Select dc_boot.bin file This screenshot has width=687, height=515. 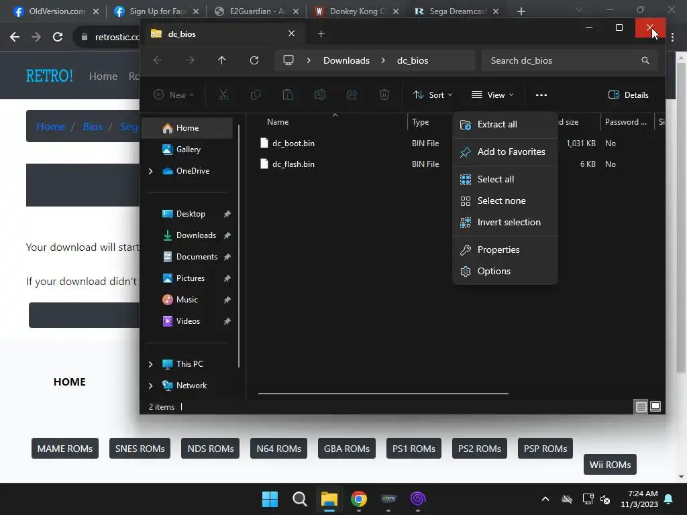[x=293, y=144]
